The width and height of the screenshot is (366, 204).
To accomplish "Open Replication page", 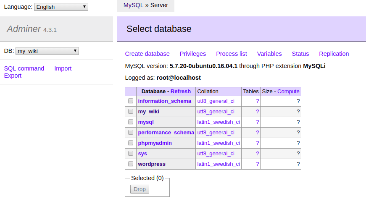I will coord(334,54).
